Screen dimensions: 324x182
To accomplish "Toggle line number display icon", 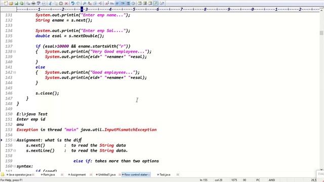I will (128, 4).
